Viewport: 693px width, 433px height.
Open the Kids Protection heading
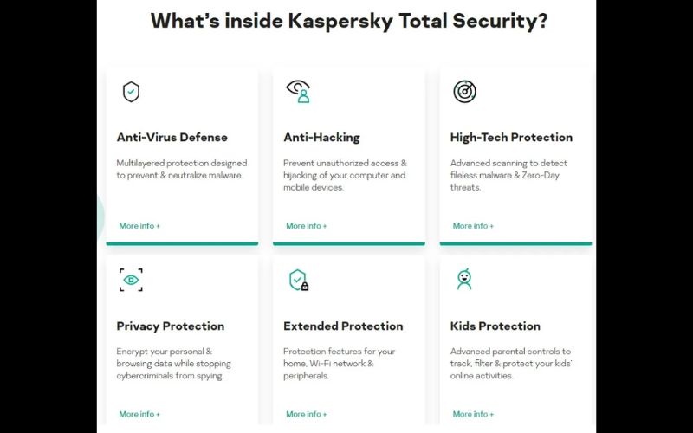point(495,326)
